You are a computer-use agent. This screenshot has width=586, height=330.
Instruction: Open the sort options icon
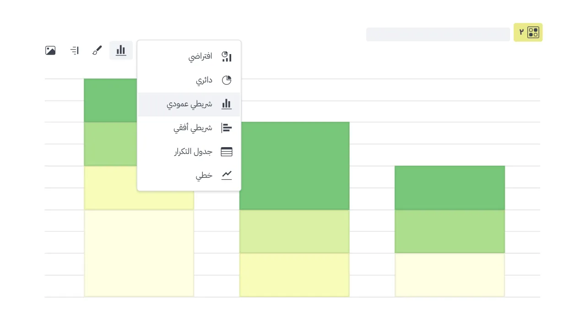[75, 50]
